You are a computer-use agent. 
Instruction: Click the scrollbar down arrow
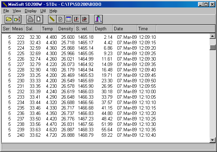point(213,140)
